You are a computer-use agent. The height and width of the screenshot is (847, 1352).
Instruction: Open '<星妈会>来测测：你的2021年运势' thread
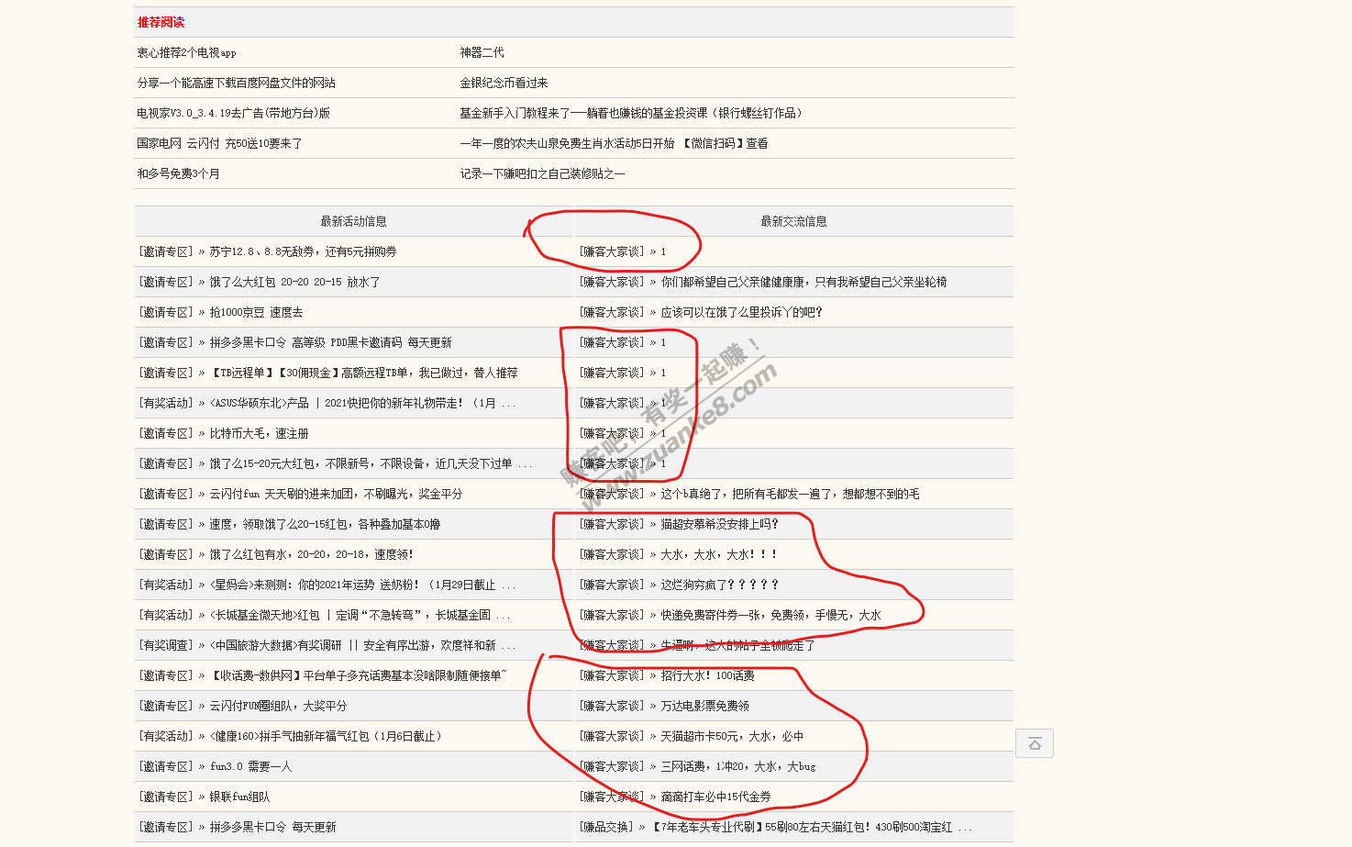tap(363, 585)
